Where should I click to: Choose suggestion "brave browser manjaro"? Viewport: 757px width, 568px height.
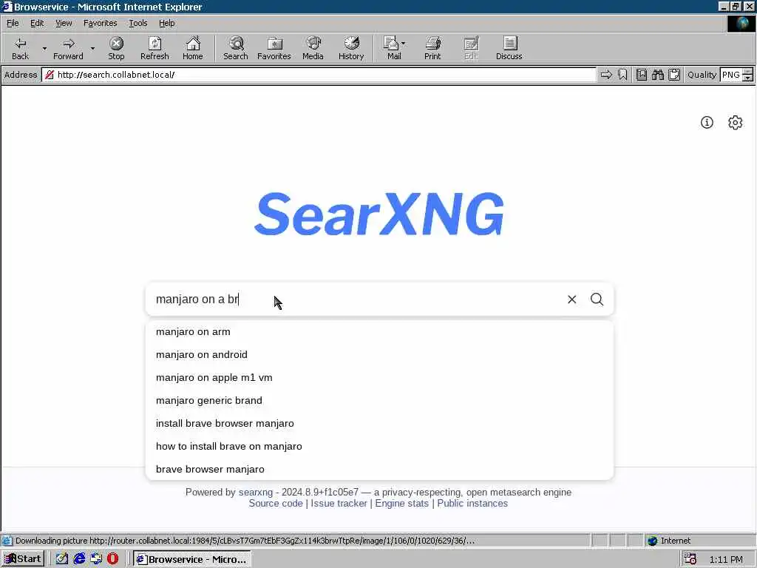379,469
